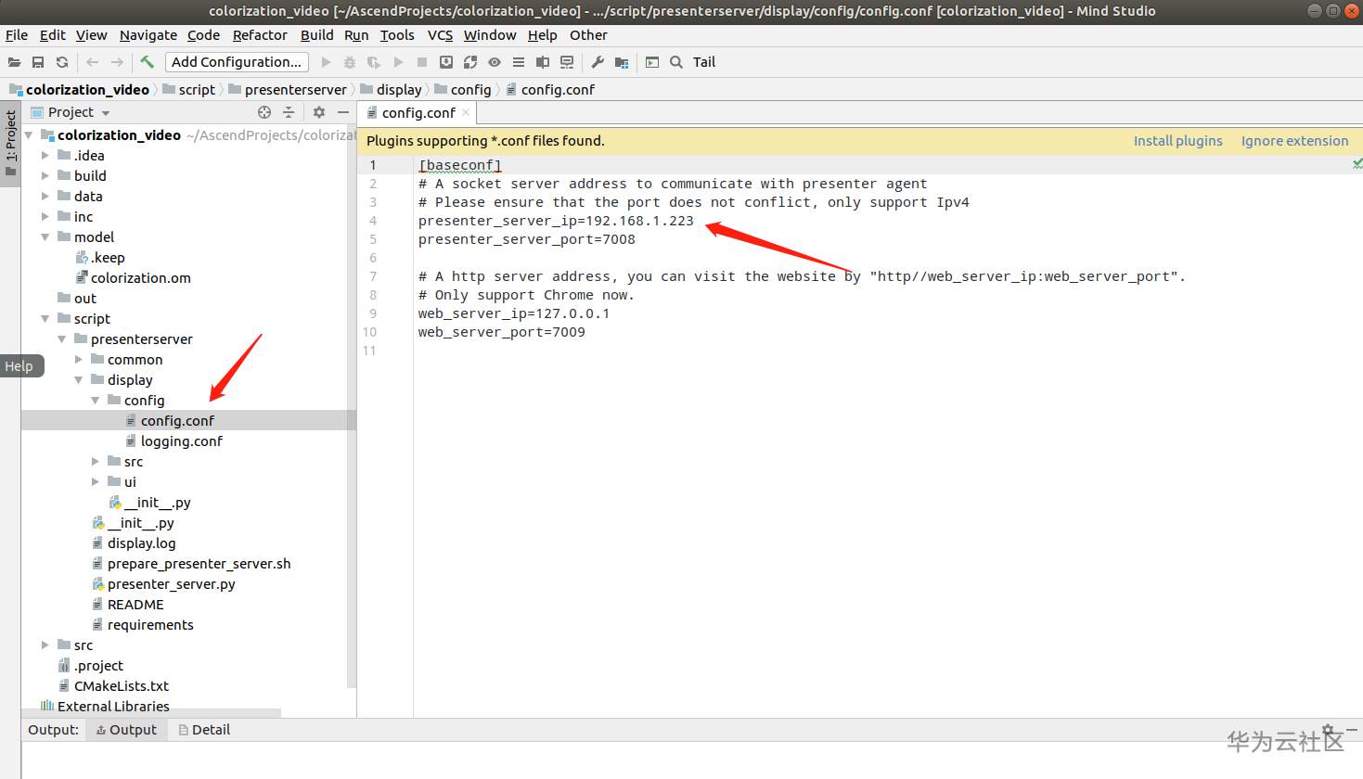Expand the build folder arrow
The width and height of the screenshot is (1363, 779).
[45, 176]
